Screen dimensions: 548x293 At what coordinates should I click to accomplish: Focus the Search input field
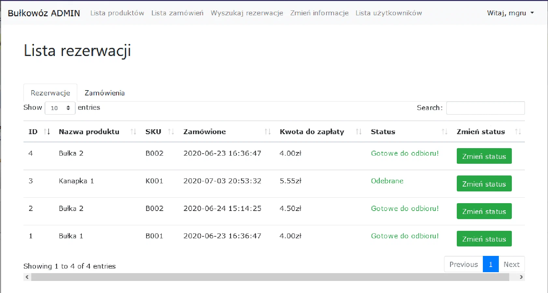[485, 108]
